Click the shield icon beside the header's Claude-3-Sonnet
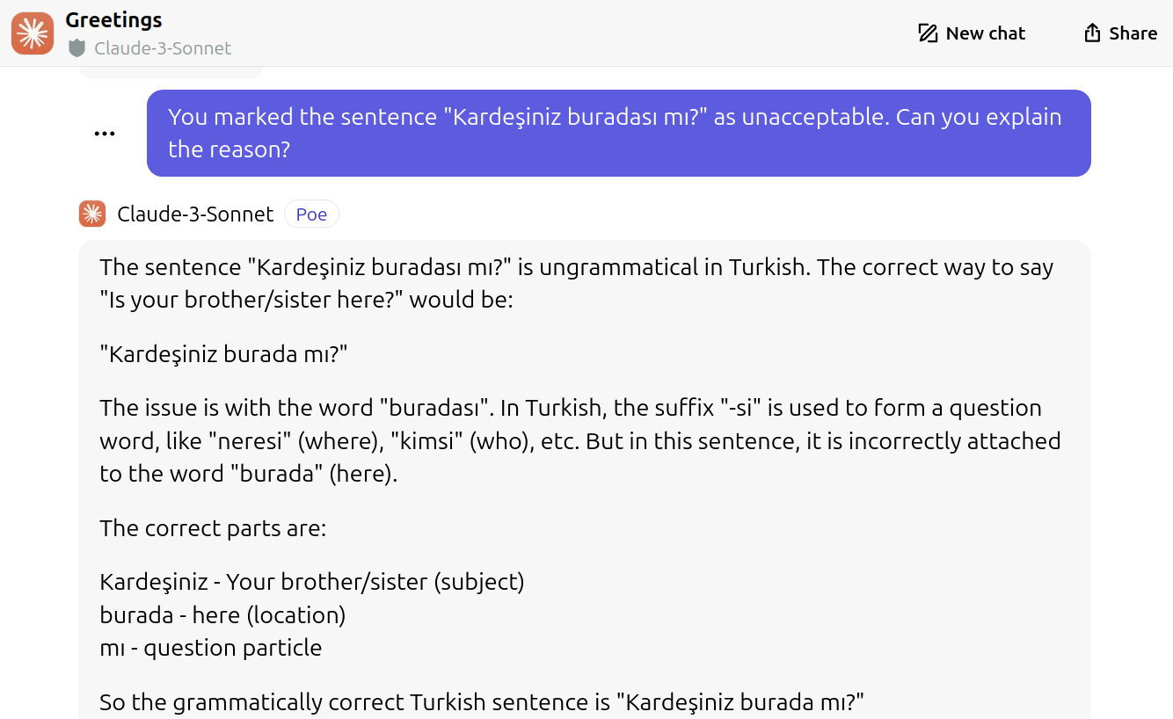Viewport: 1173px width, 719px height. (x=77, y=48)
